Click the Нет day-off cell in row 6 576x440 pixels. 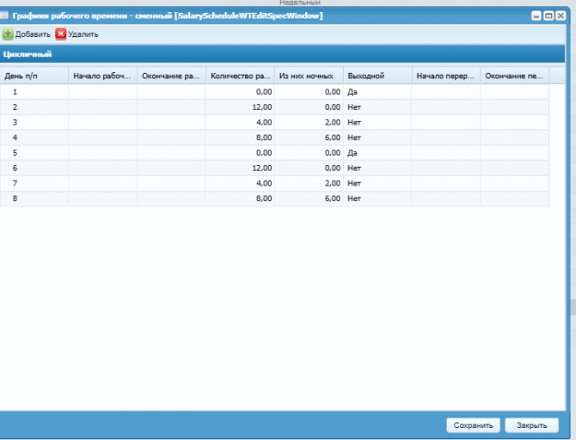click(x=377, y=168)
